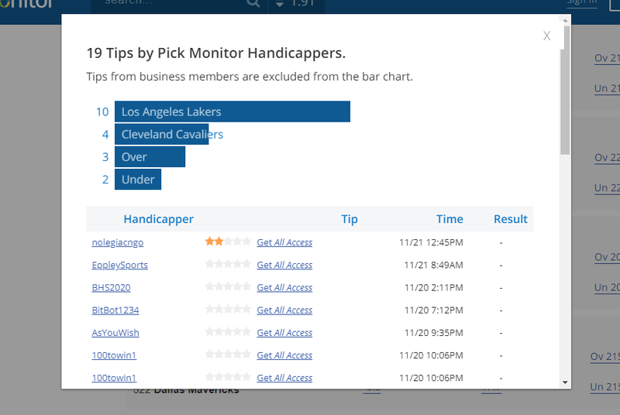Click the 11/20 7:12PM time cell
The width and height of the screenshot is (620, 415).
point(434,310)
